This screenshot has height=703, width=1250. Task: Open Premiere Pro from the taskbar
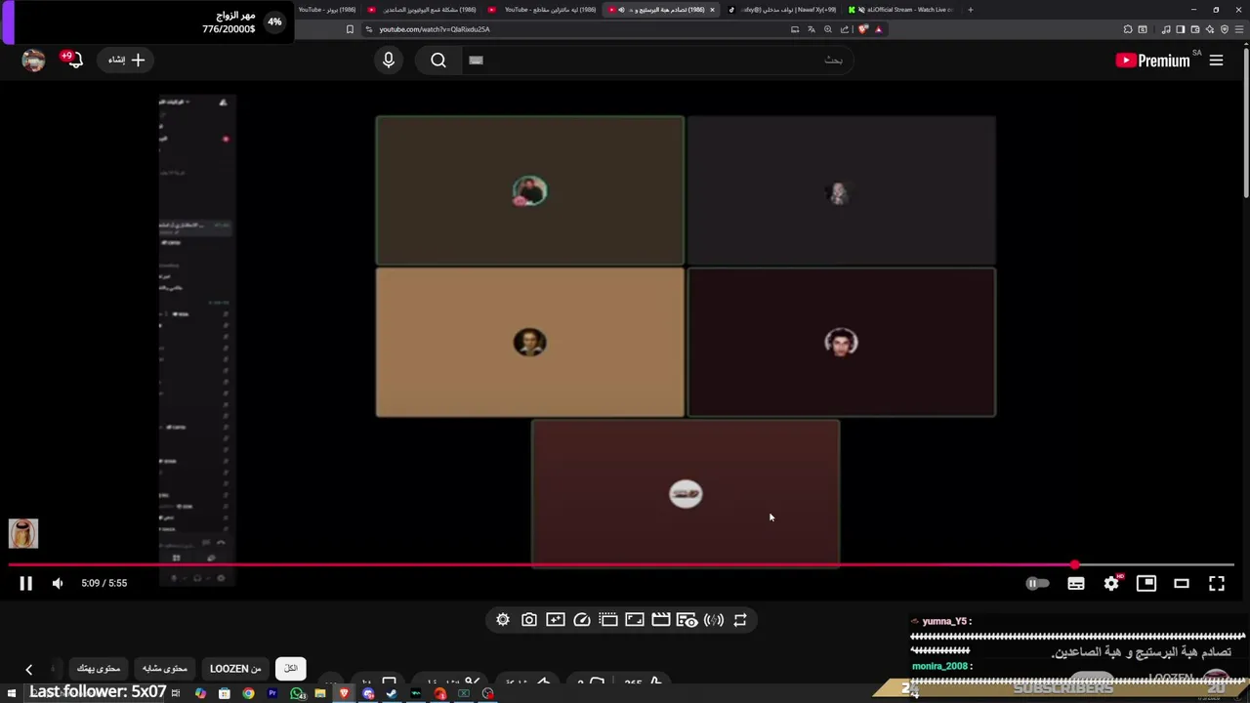(272, 693)
